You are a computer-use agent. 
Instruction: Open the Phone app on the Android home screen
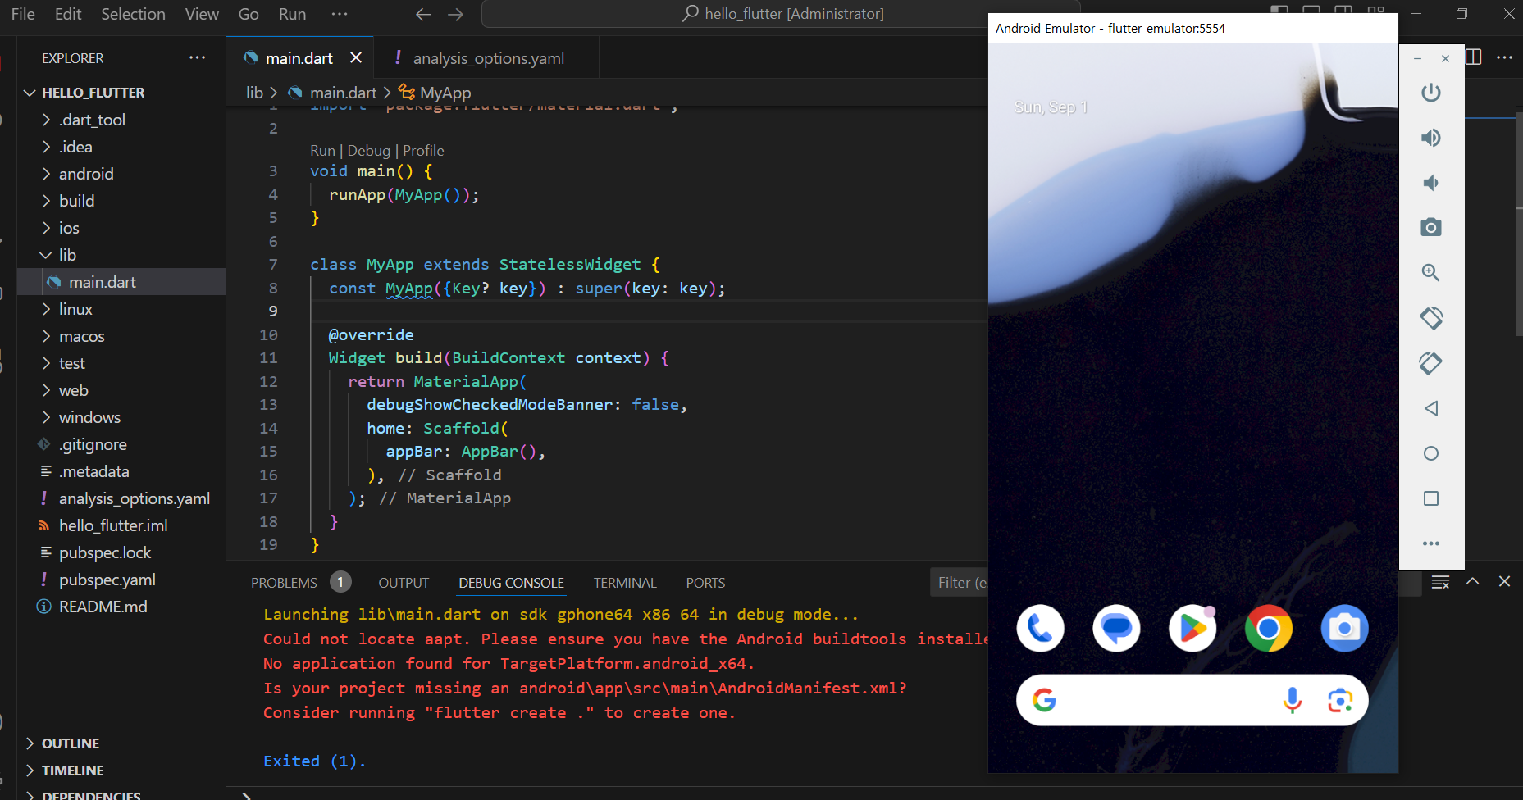click(1040, 629)
